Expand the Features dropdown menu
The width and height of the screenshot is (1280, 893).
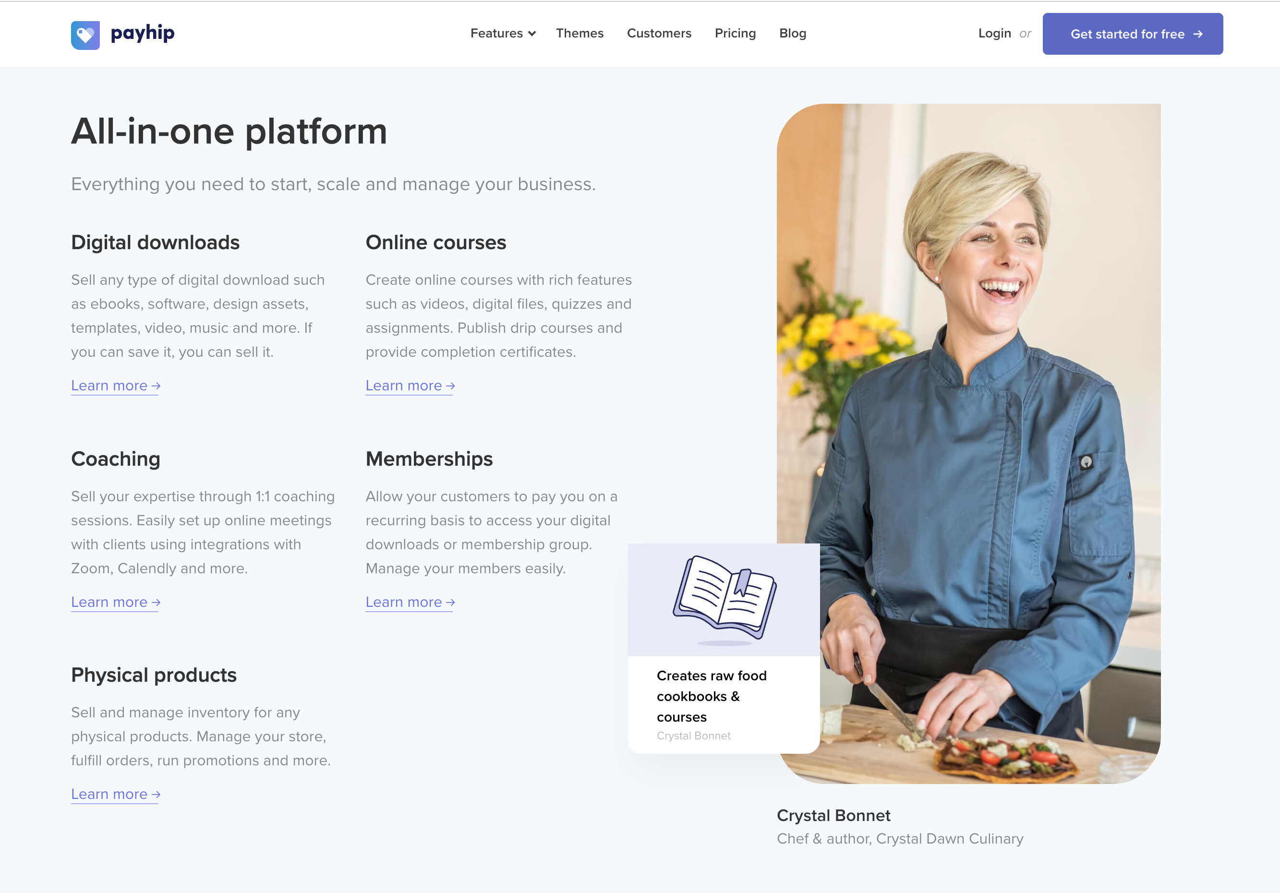pos(503,34)
